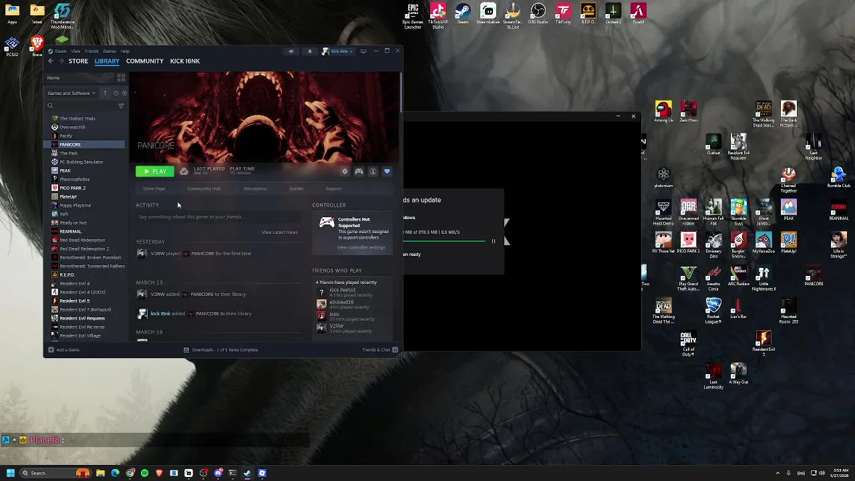Go forward with the Steam forward arrow

tap(61, 61)
